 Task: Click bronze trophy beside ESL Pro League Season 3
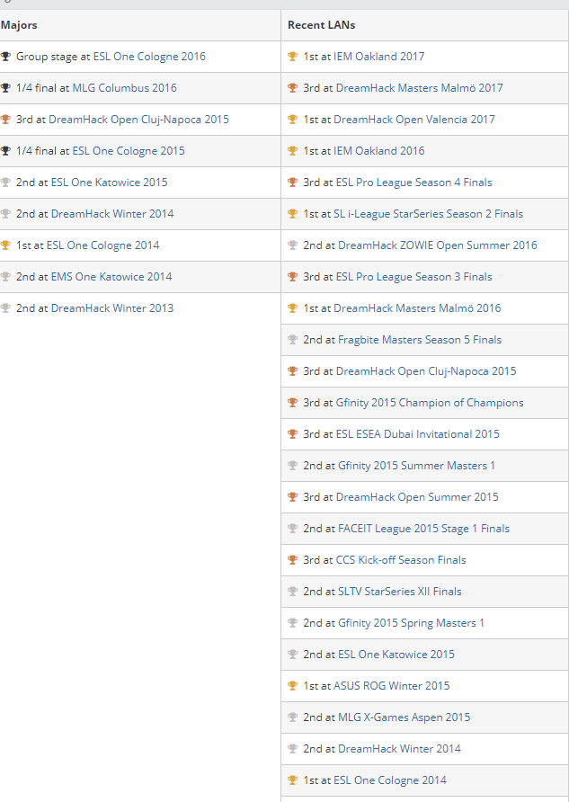pyautogui.click(x=292, y=276)
